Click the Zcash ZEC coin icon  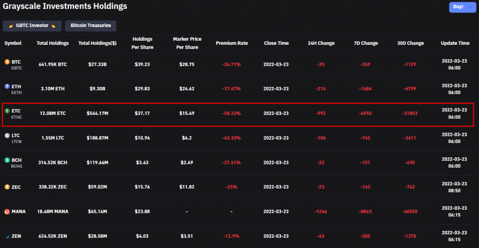pos(7,187)
